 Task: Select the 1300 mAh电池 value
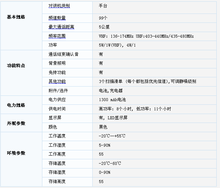click(112, 100)
